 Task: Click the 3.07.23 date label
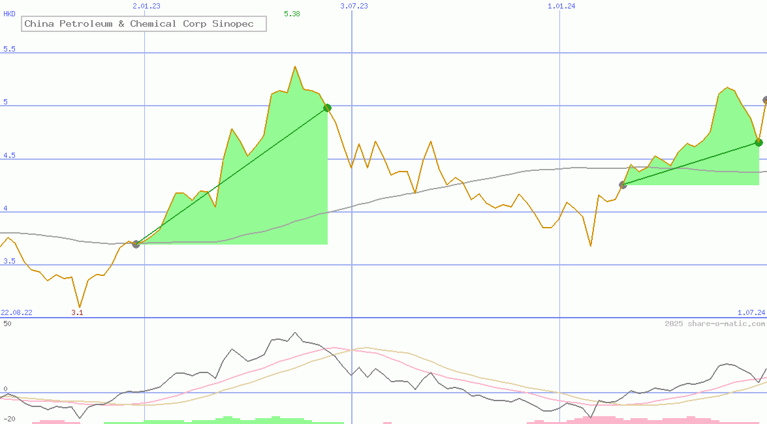[x=354, y=6]
